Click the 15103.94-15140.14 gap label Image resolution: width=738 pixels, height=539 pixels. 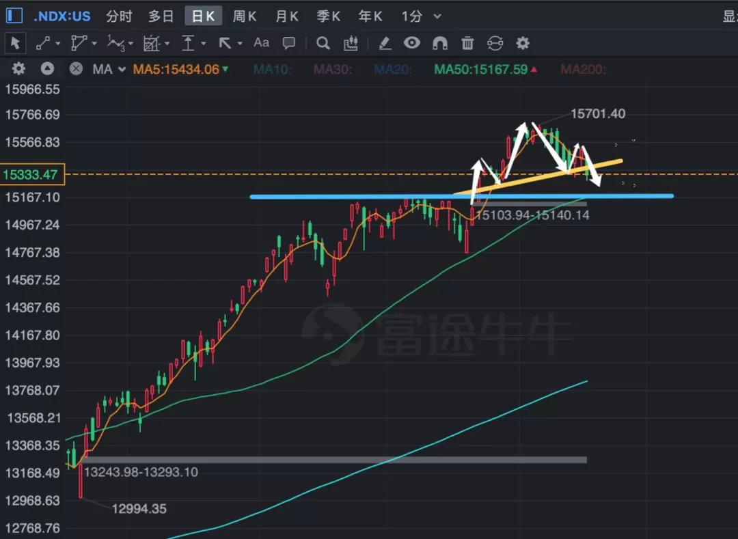click(532, 215)
